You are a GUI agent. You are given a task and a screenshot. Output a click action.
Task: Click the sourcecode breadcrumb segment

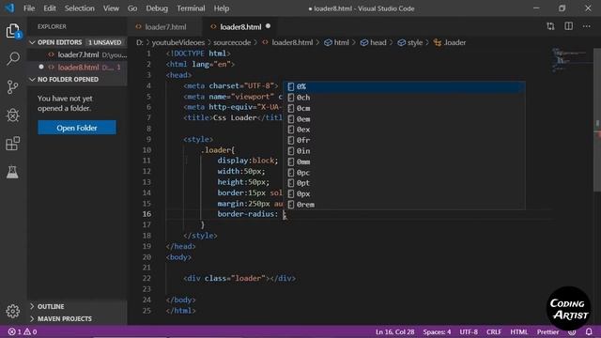[232, 42]
